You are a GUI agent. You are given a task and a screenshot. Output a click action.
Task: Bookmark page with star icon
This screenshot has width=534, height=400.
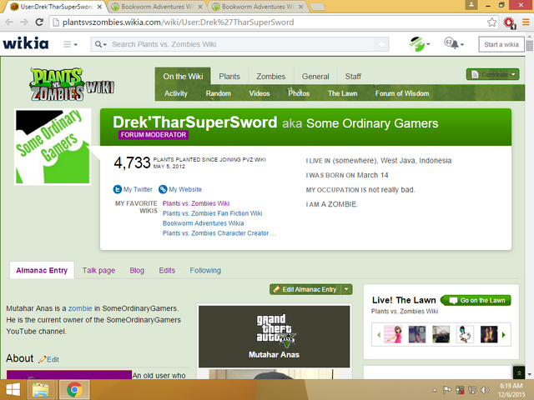coord(491,22)
